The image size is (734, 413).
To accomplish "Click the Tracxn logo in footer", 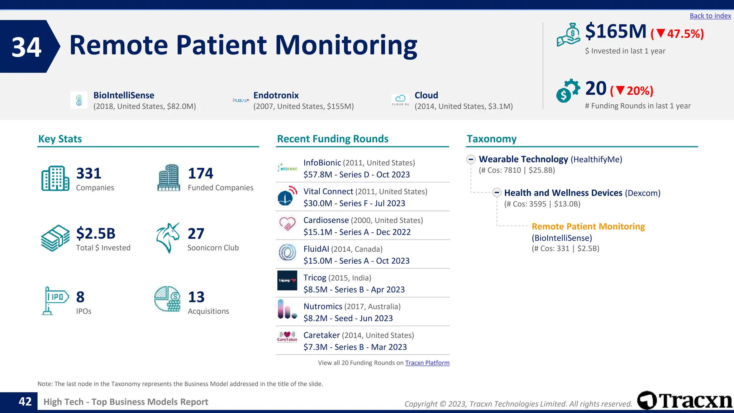I will coord(685,400).
